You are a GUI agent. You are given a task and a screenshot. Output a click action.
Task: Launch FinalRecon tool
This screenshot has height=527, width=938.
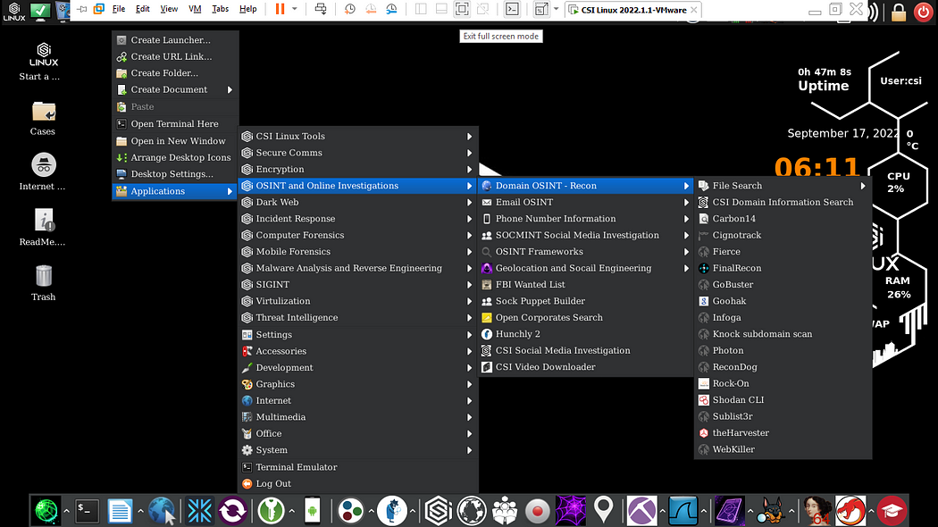(783, 268)
